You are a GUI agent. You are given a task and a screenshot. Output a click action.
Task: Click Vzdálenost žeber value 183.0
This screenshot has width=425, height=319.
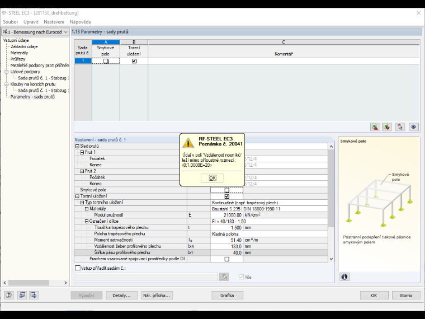tap(226, 246)
